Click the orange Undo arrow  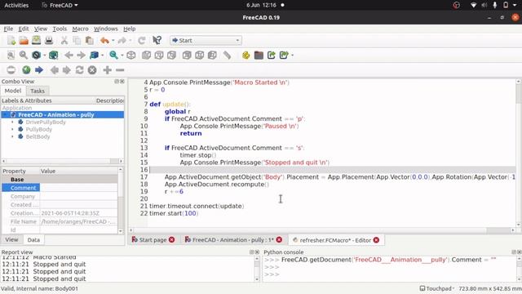pos(104,40)
